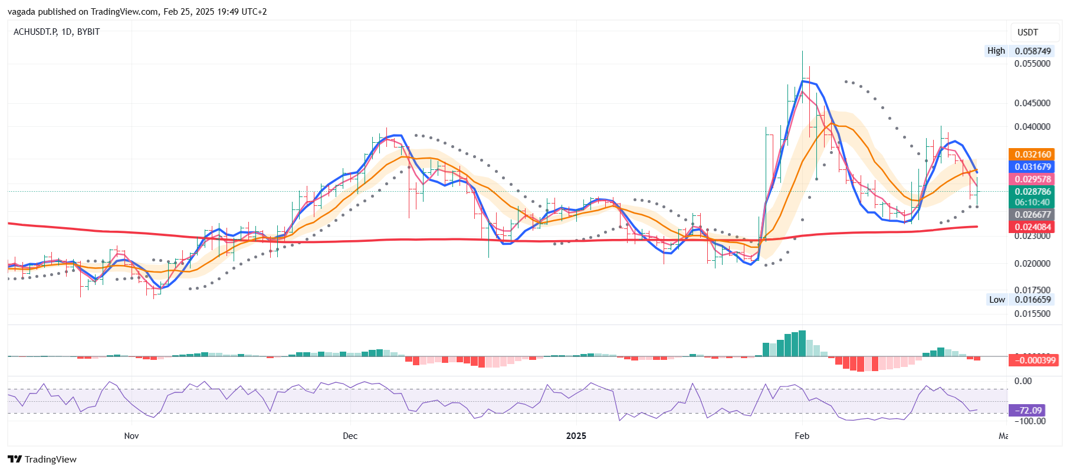The width and height of the screenshot is (1070, 472).
Task: Click the red 0.024084 price tag
Action: coord(1032,227)
